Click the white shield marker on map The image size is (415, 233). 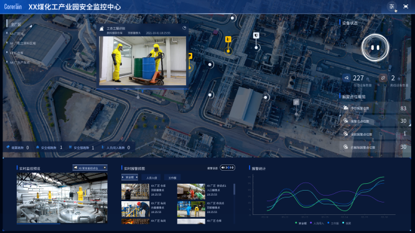coord(256,36)
